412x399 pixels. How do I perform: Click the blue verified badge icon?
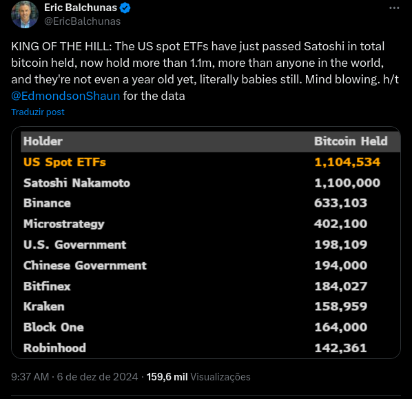[125, 8]
